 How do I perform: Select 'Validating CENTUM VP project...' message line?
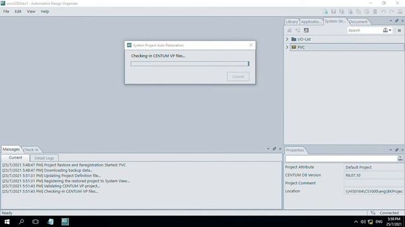click(x=51, y=186)
